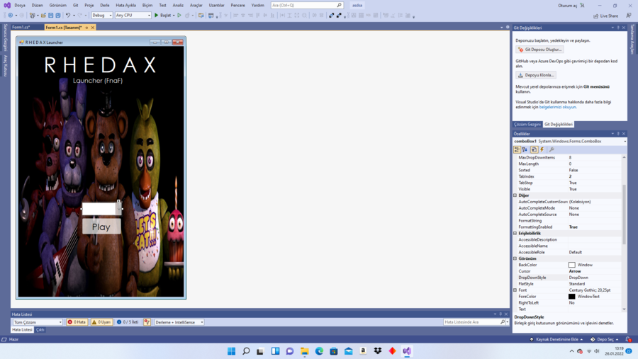Toggle auto-hide pin on Özellikler panel
The image size is (638, 359).
pos(618,134)
